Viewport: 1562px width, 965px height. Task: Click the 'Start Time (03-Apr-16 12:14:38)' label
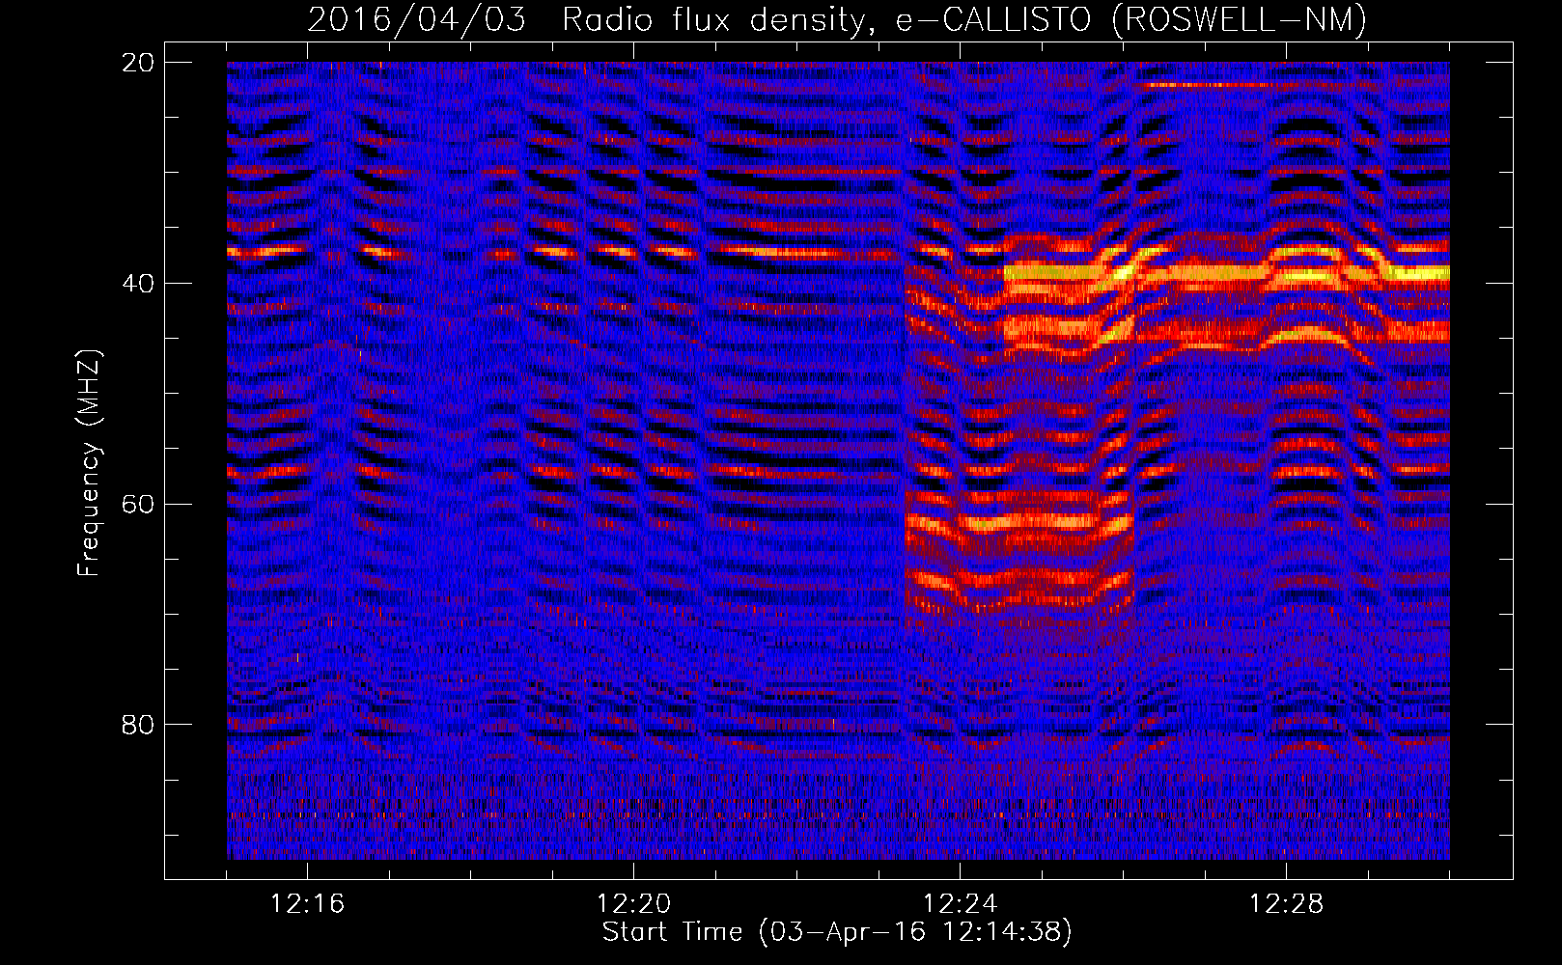[x=837, y=932]
